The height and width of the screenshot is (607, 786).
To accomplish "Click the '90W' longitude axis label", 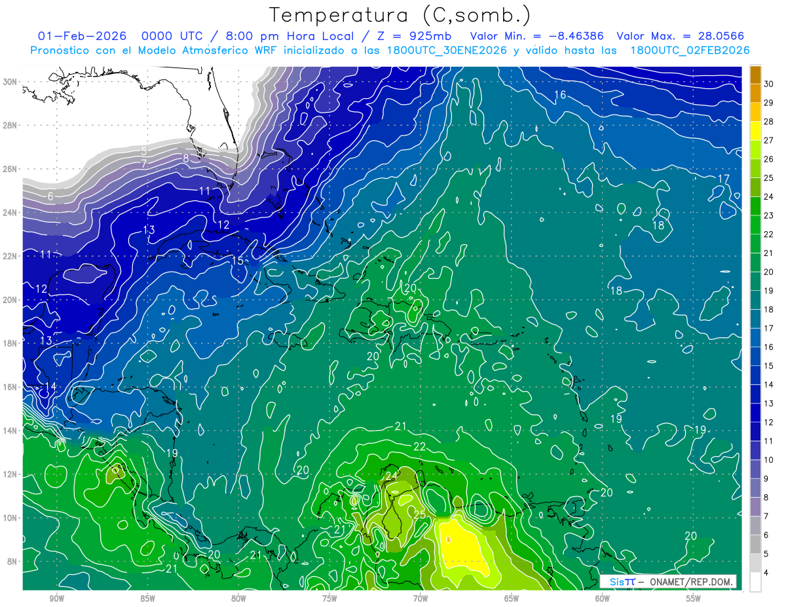I will (x=56, y=598).
